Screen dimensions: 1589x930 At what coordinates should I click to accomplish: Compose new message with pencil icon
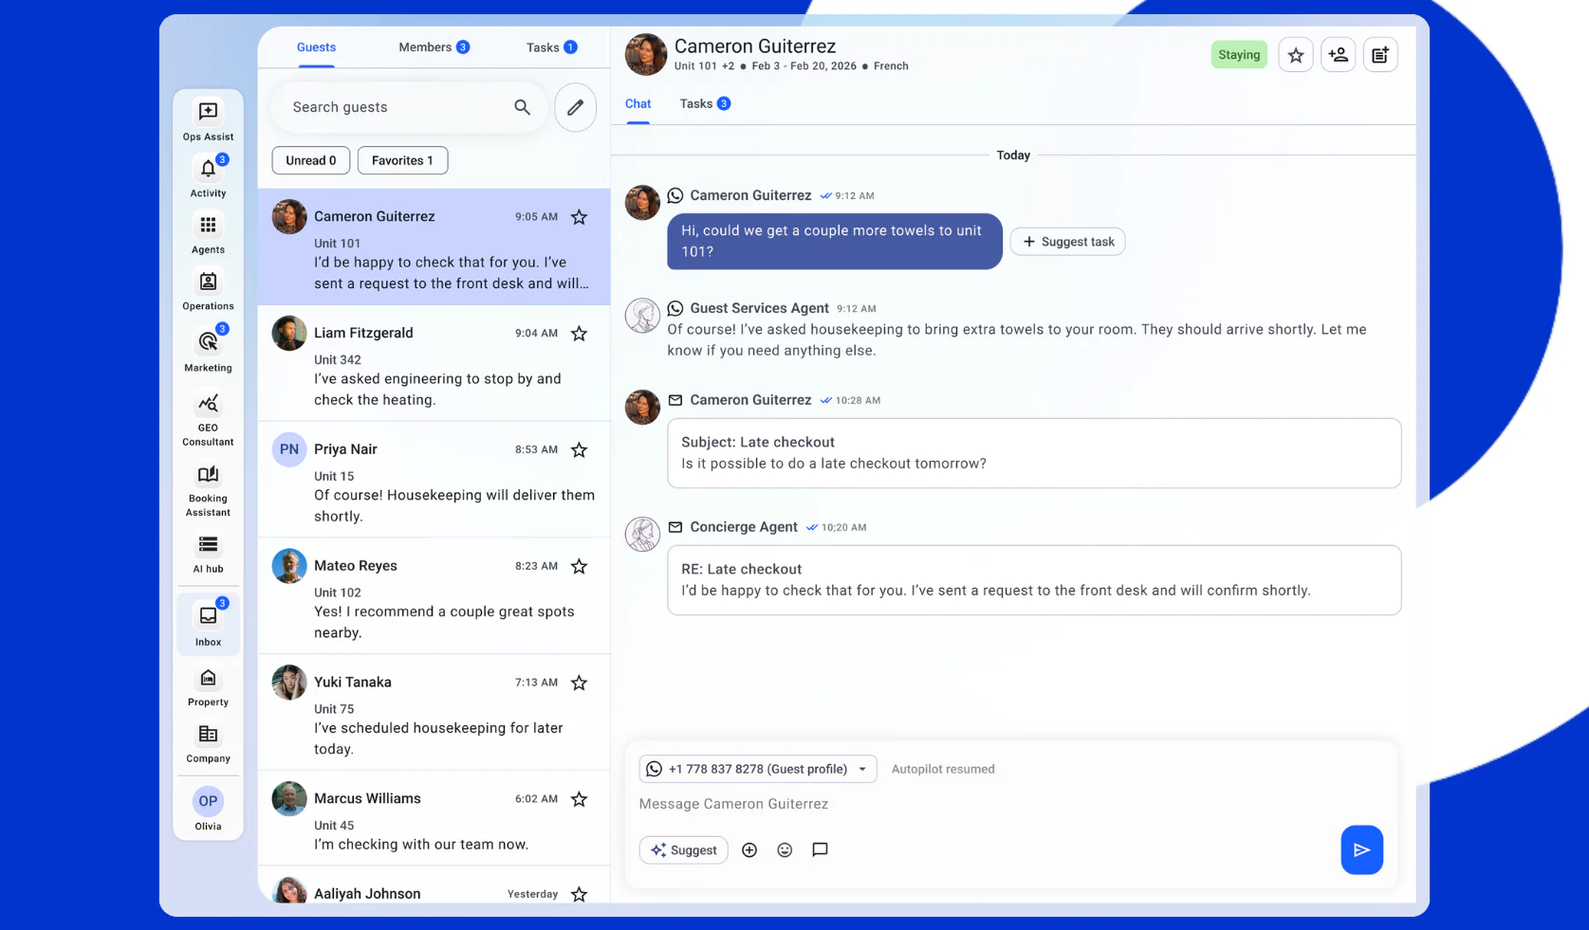click(576, 107)
